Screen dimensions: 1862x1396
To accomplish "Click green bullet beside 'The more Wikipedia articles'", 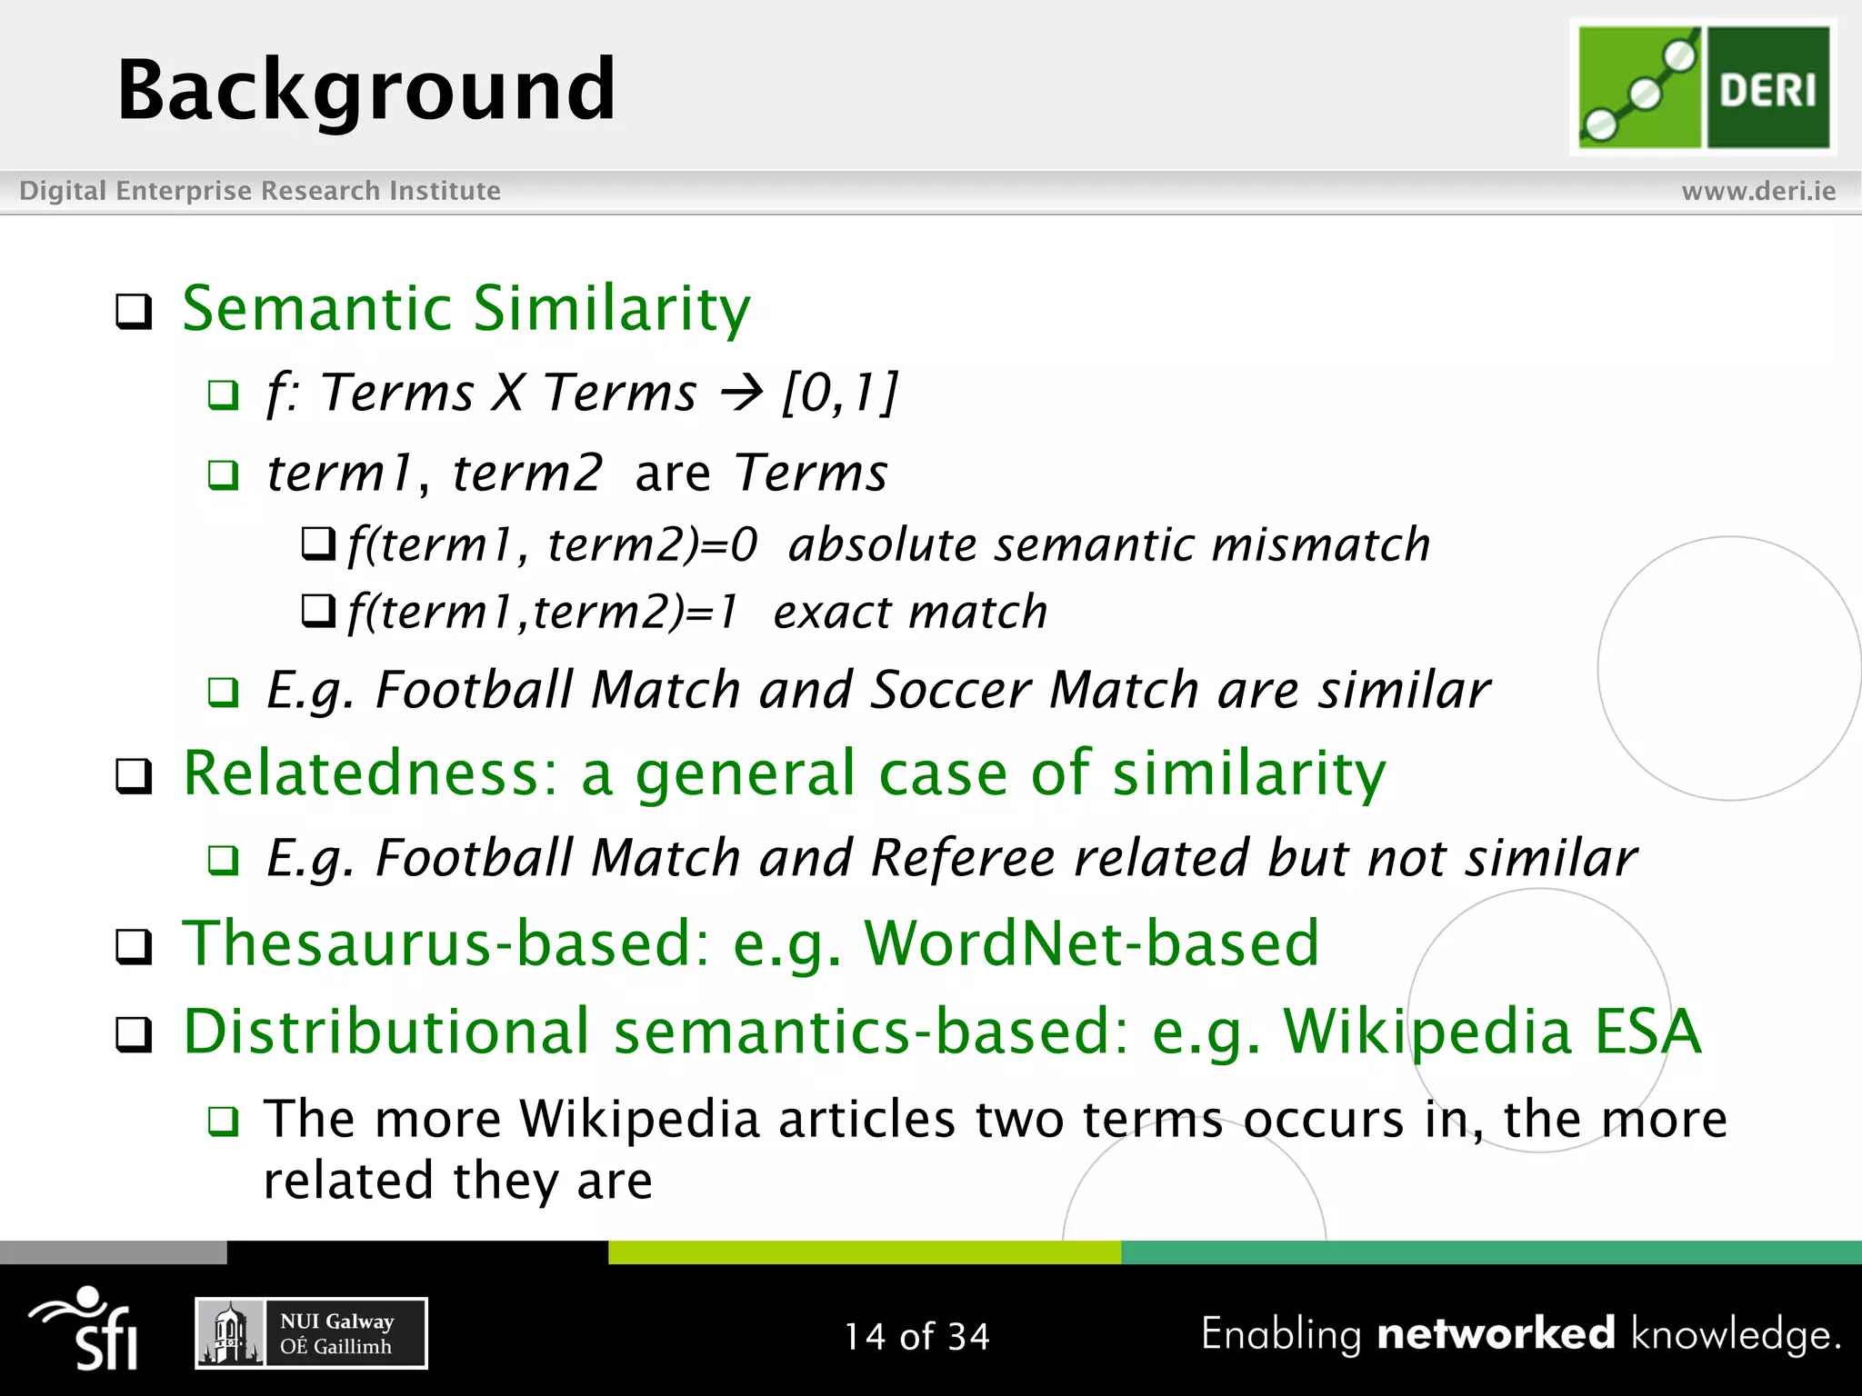I will click(x=223, y=1122).
